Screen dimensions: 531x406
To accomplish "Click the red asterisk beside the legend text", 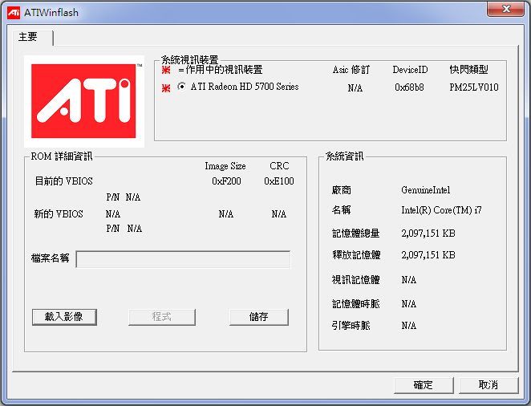I will click(x=166, y=70).
